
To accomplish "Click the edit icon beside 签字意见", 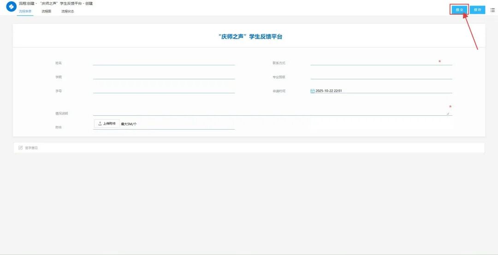I will pos(21,148).
